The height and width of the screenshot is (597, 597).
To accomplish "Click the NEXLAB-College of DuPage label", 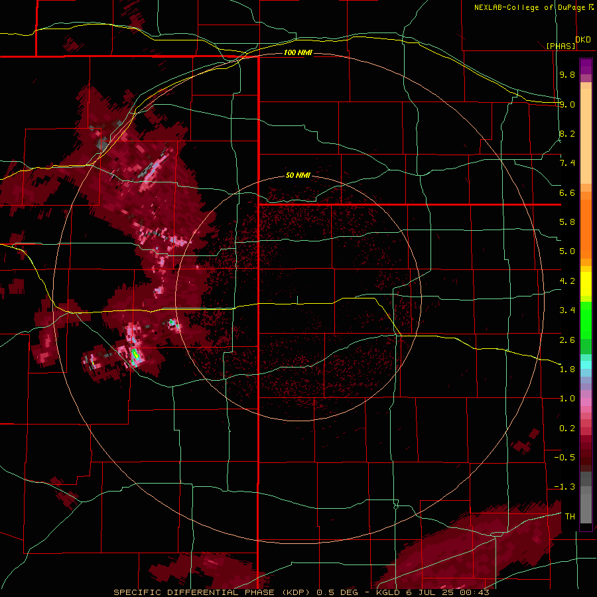I will tap(529, 7).
